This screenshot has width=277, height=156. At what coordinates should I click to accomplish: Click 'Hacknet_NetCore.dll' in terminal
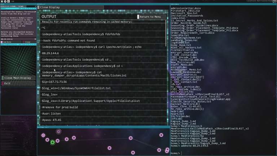[185, 104]
